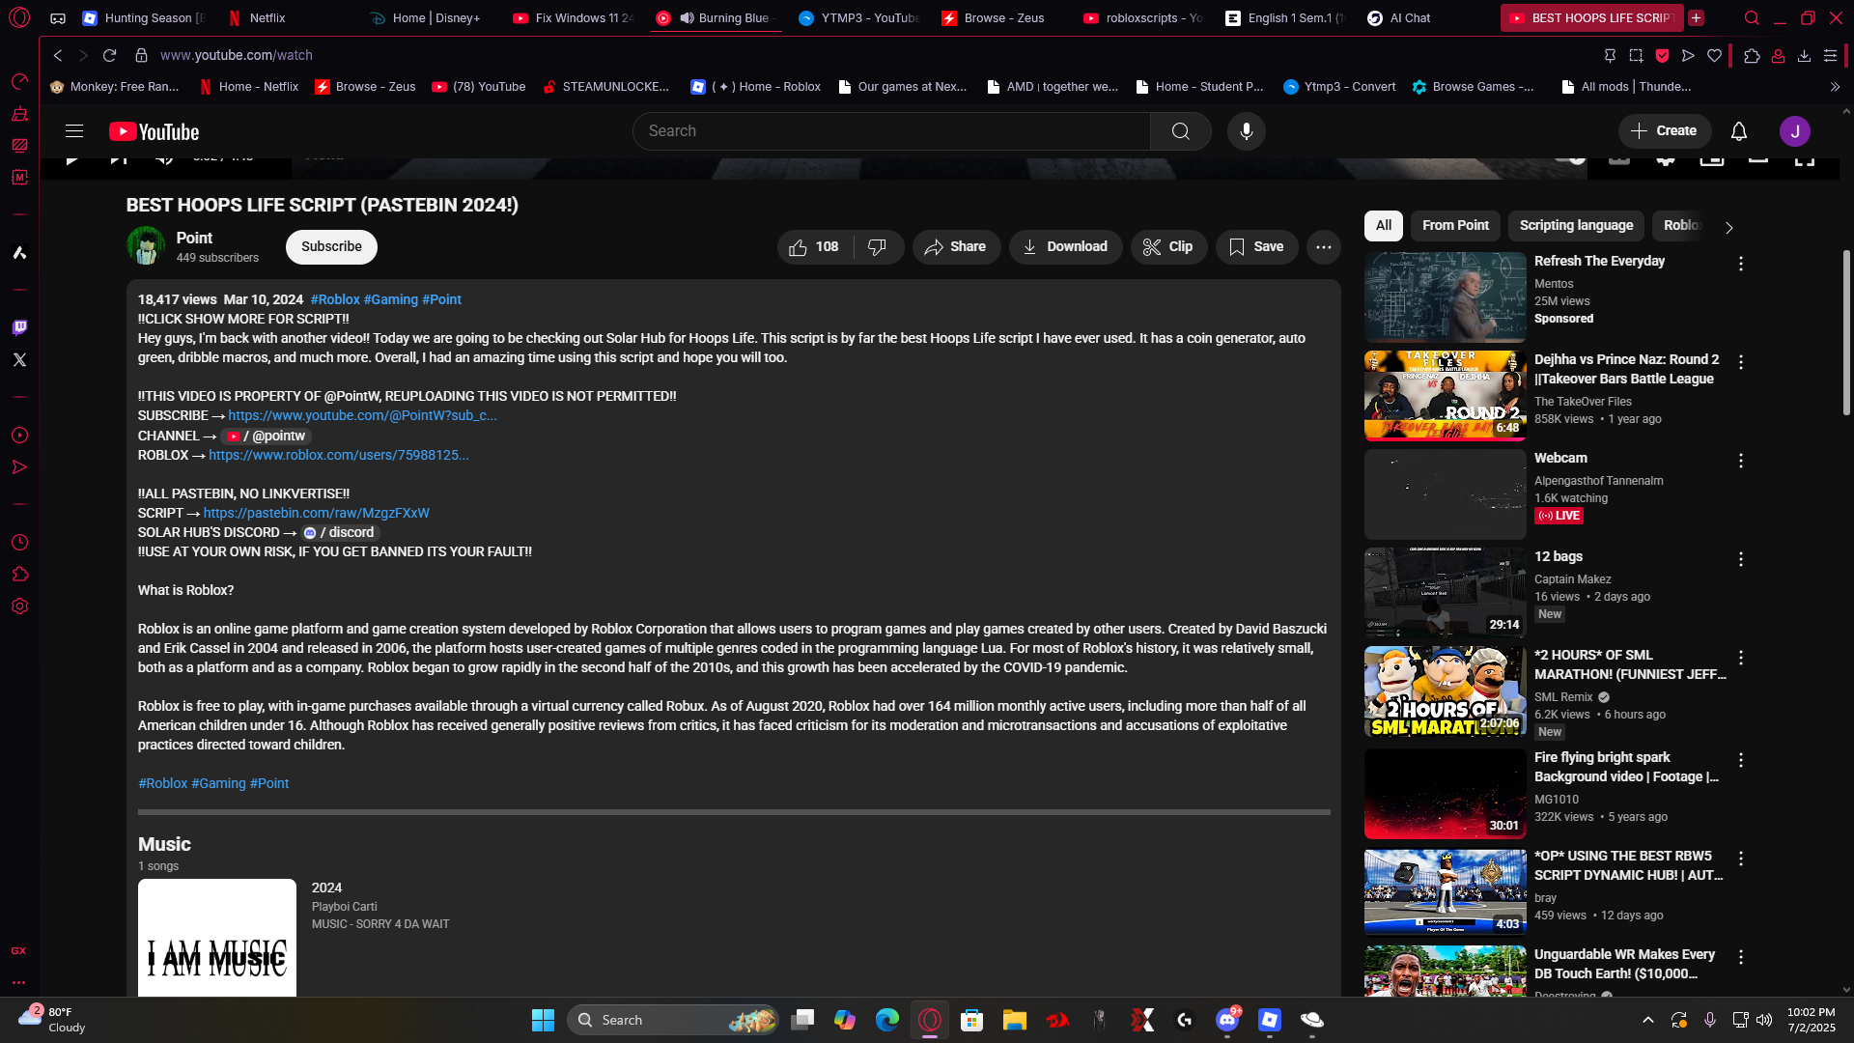1854x1043 pixels.
Task: Open options menu for 12 bags video
Action: (1741, 559)
